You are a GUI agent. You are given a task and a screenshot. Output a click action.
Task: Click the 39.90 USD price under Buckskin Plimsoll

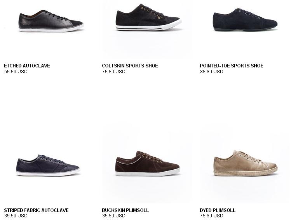coord(113,216)
